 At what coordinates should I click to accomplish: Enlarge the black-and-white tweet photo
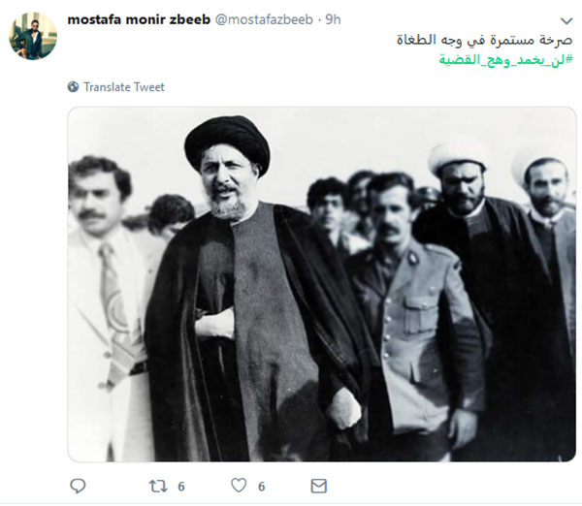(322, 284)
